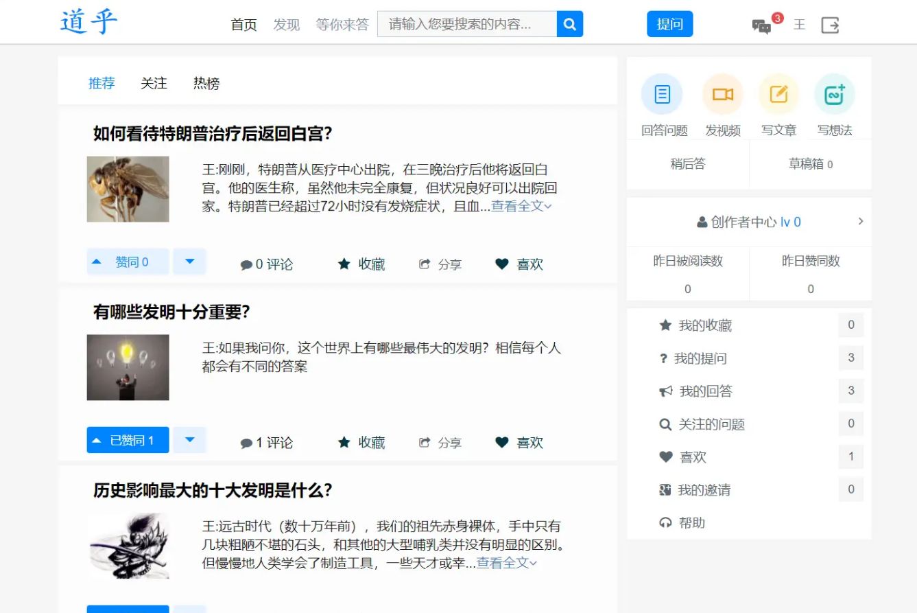Expand 查看全文 on the ten inventions article

505,563
